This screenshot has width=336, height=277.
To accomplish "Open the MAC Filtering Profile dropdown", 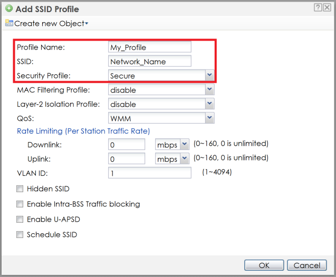I will point(209,90).
